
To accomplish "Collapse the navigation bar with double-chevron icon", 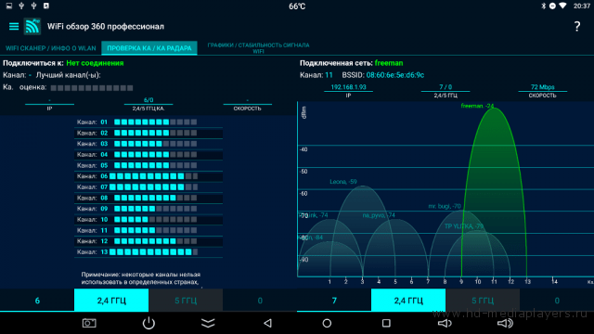I will (x=208, y=323).
